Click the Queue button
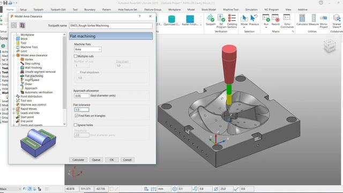Image resolution: width=343 pixels, height=193 pixels. 96,160
